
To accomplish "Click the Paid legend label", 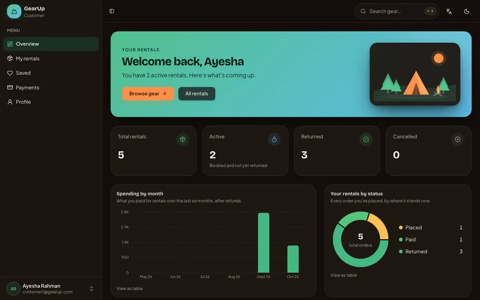I will [410, 240].
